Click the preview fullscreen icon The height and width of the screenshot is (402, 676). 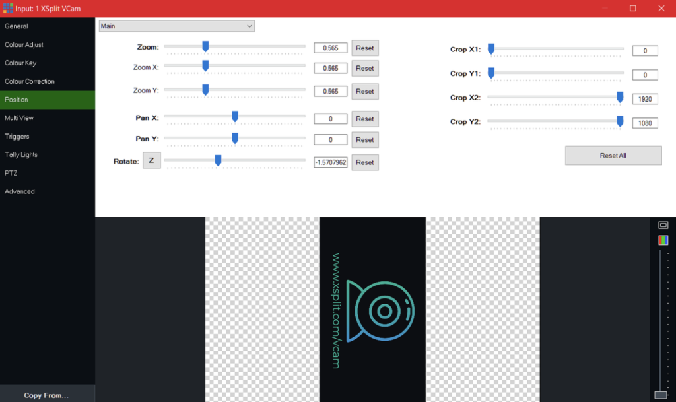point(663,225)
